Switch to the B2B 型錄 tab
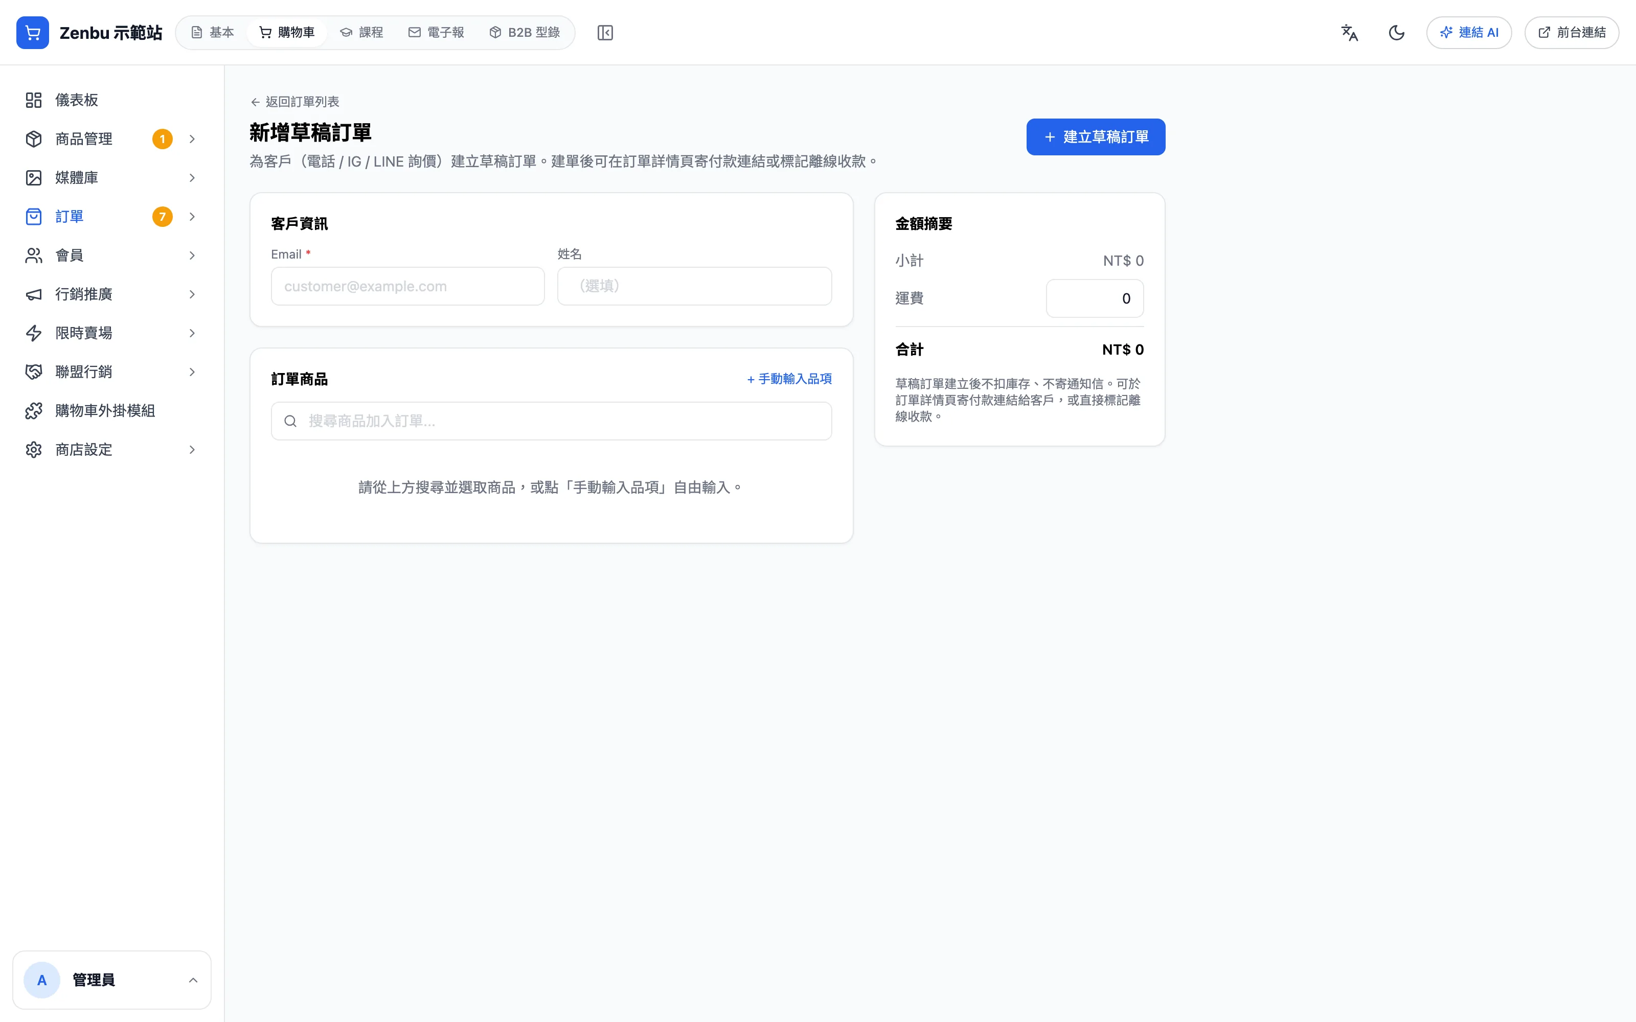Screen dimensions: 1636x1022 [525, 32]
